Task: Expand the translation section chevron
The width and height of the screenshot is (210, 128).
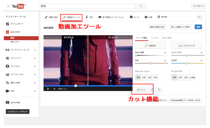Action: pos(35,83)
